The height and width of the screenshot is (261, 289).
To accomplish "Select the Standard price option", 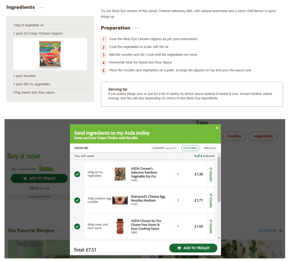I will pyautogui.click(x=190, y=148).
